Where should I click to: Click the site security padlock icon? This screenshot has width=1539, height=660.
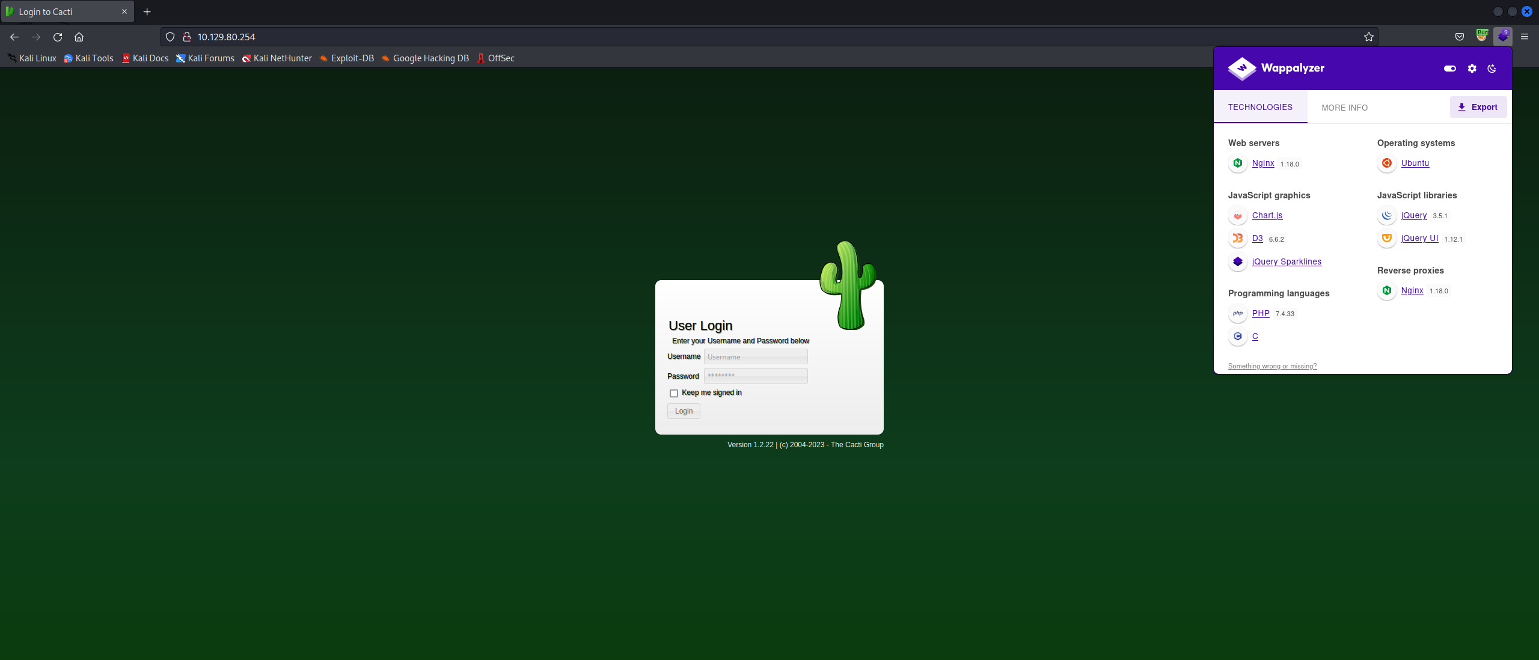[x=187, y=37]
